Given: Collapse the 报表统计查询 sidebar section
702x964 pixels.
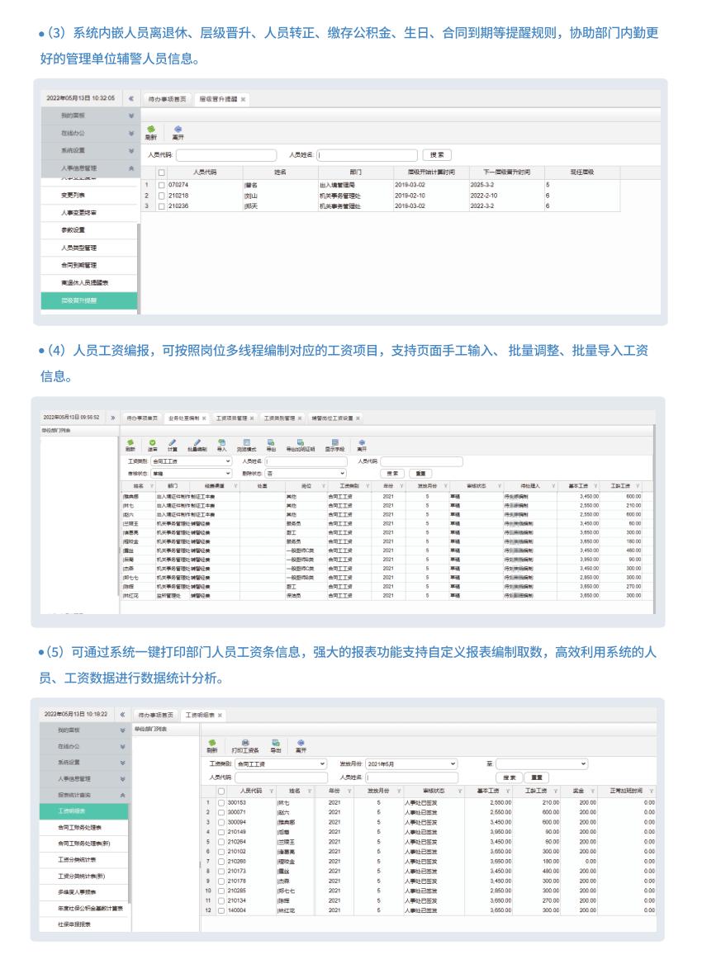Looking at the screenshot, I should tap(122, 796).
